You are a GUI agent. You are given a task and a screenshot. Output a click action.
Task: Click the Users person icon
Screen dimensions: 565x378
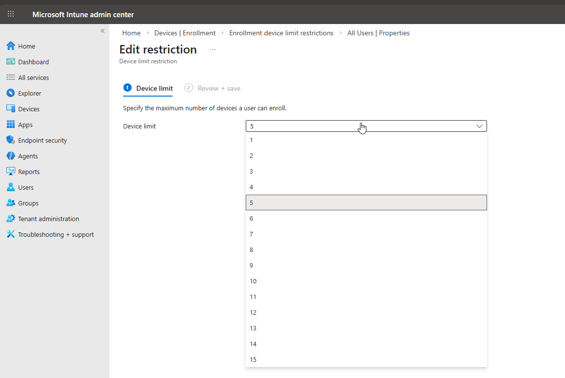[11, 187]
